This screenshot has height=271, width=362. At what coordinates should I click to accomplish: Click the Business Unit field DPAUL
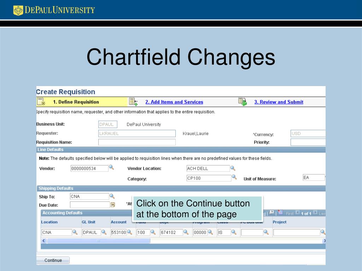tap(107, 124)
